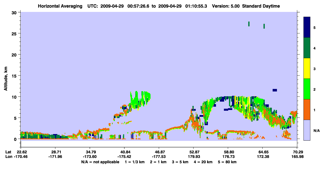Click latitude value 28.71
This screenshot has height=169, width=330.
55,152
